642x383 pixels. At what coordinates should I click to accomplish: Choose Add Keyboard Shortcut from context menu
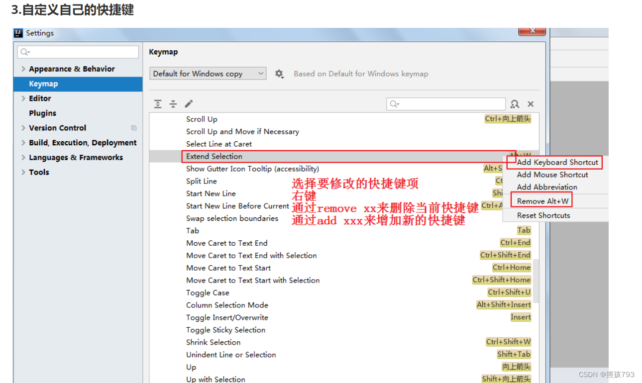(x=557, y=162)
